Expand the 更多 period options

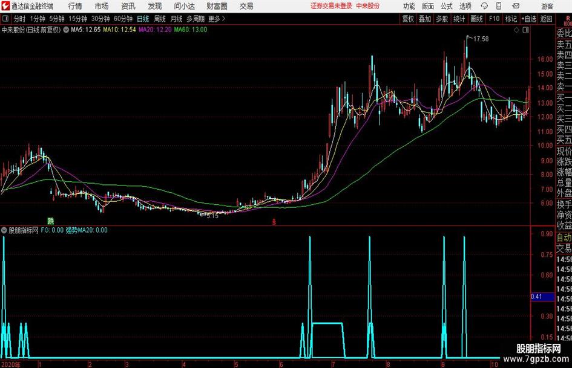point(217,19)
